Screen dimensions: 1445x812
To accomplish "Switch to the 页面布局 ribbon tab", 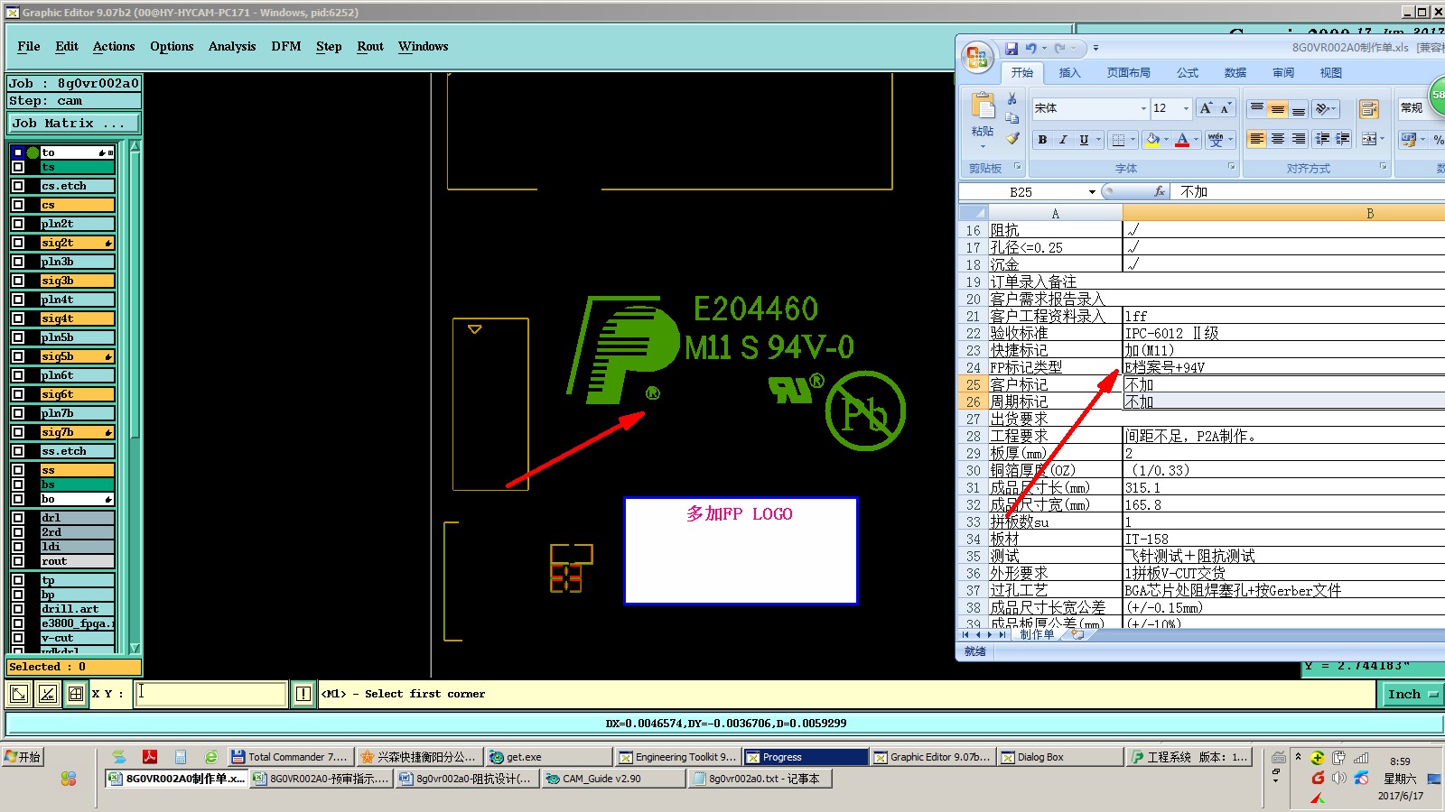I will click(1129, 73).
